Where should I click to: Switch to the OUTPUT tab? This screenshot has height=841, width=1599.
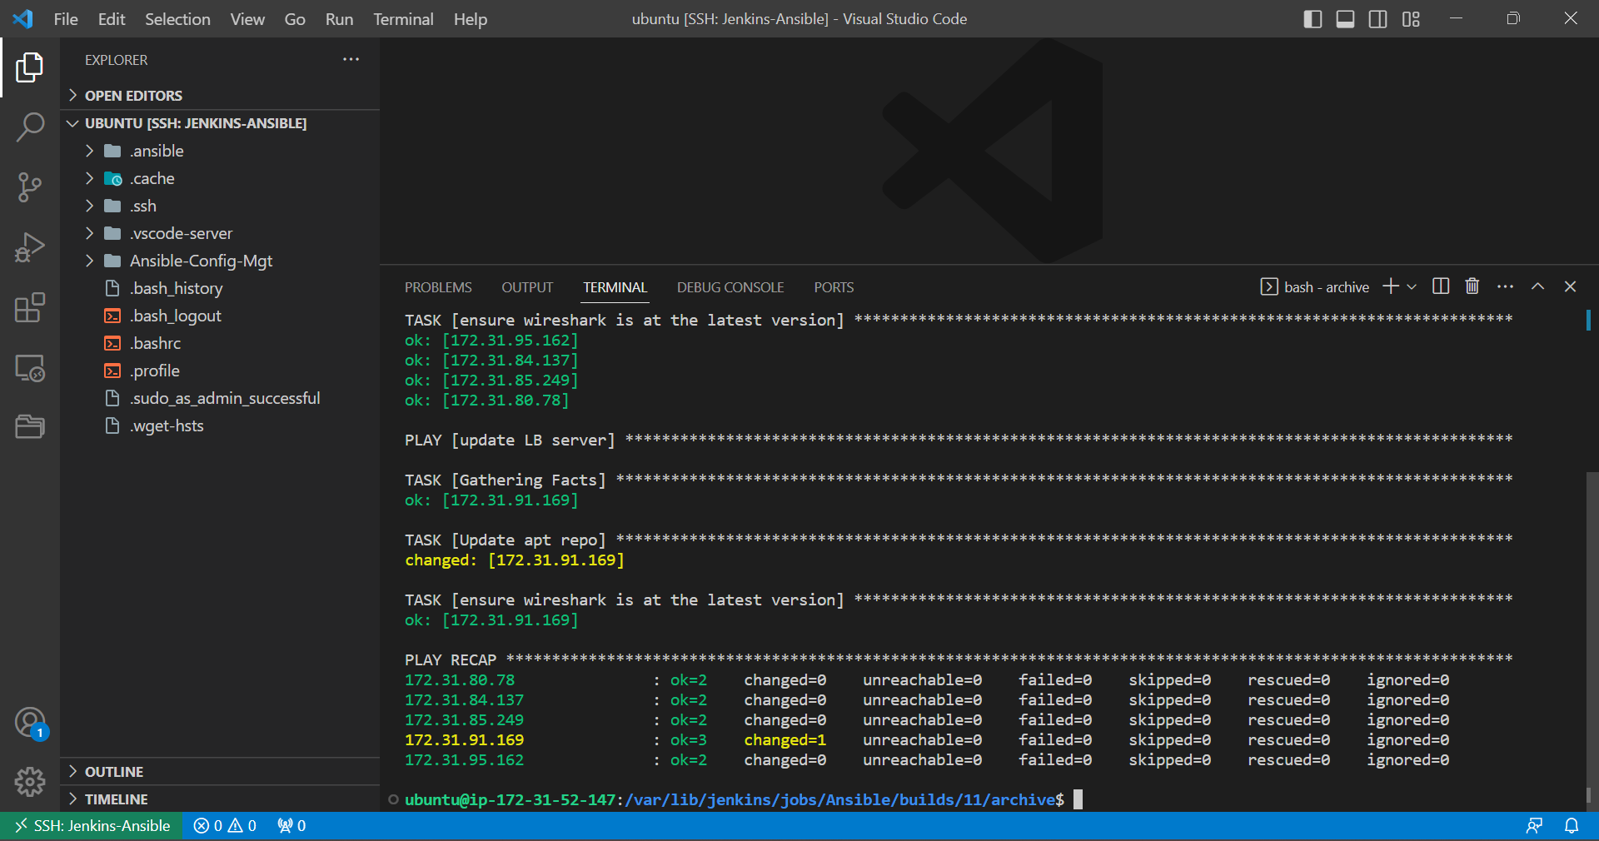526,286
